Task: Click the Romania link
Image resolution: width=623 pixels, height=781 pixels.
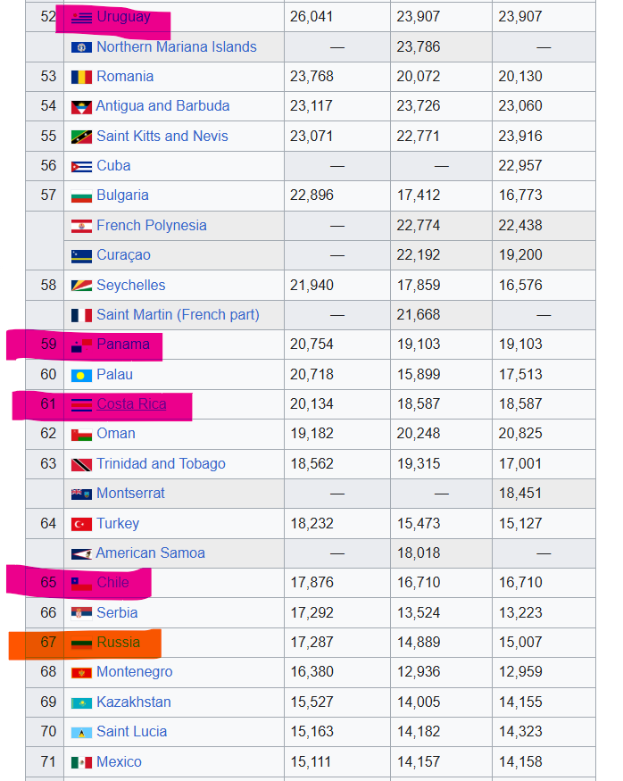Action: (124, 76)
